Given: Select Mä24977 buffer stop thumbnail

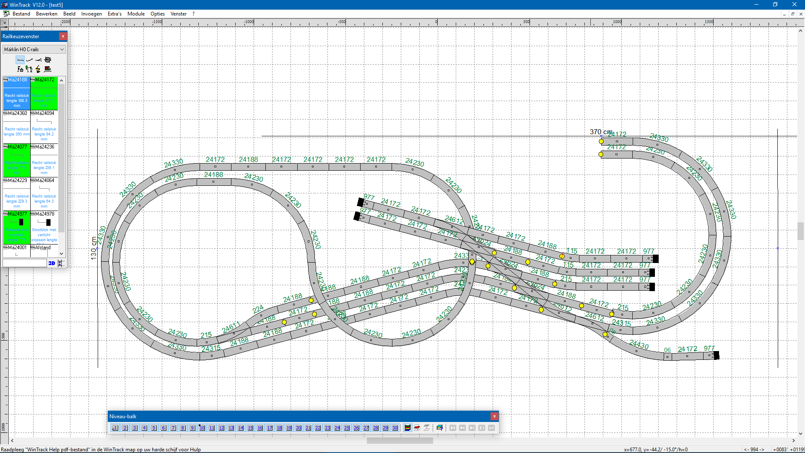Looking at the screenshot, I should point(17,227).
